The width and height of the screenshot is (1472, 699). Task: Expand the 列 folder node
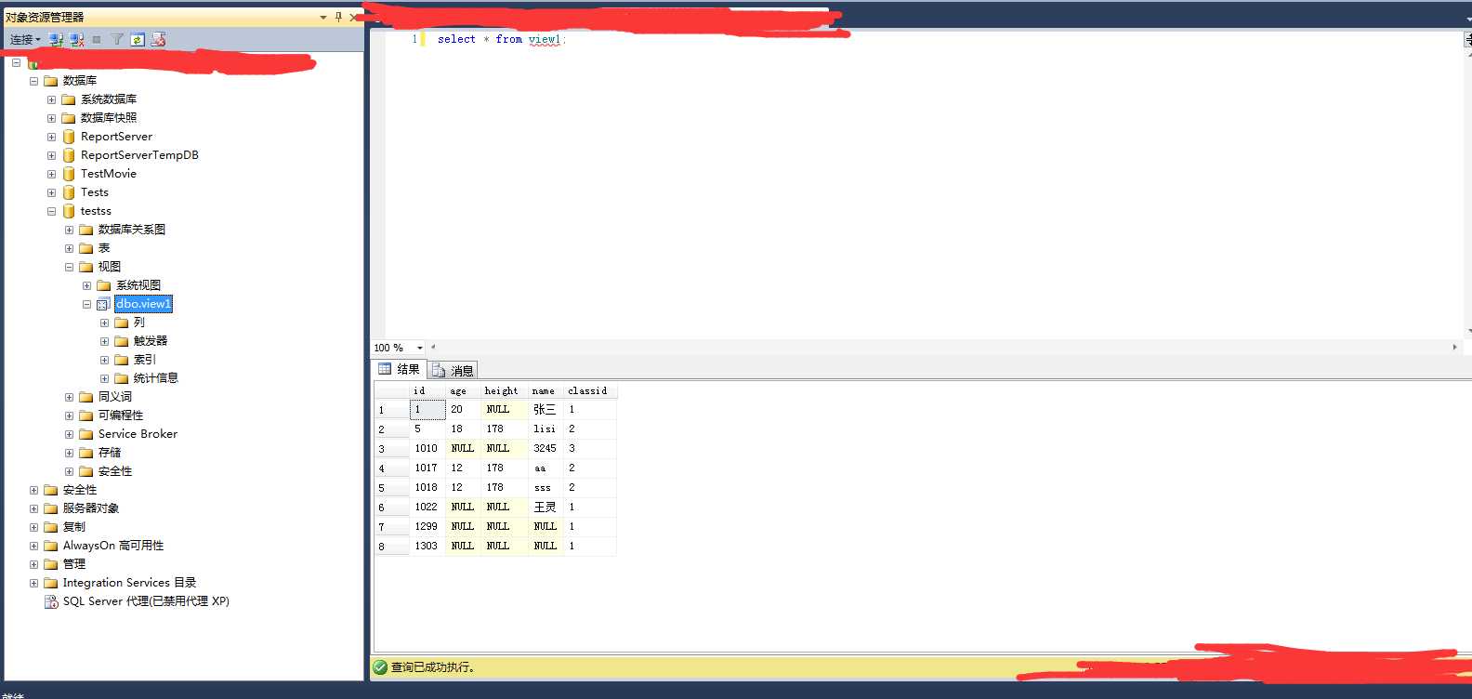tap(104, 323)
